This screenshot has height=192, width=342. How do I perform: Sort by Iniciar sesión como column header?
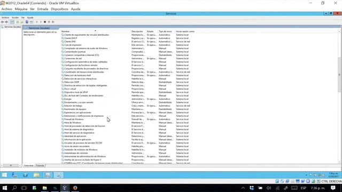[186, 31]
